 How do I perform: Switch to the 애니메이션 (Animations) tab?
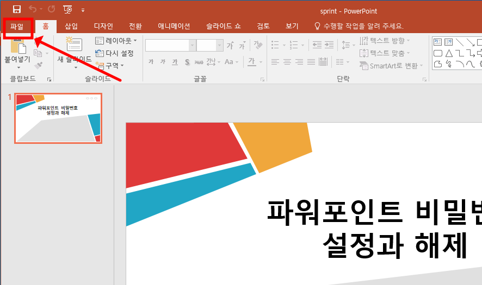pyautogui.click(x=174, y=27)
